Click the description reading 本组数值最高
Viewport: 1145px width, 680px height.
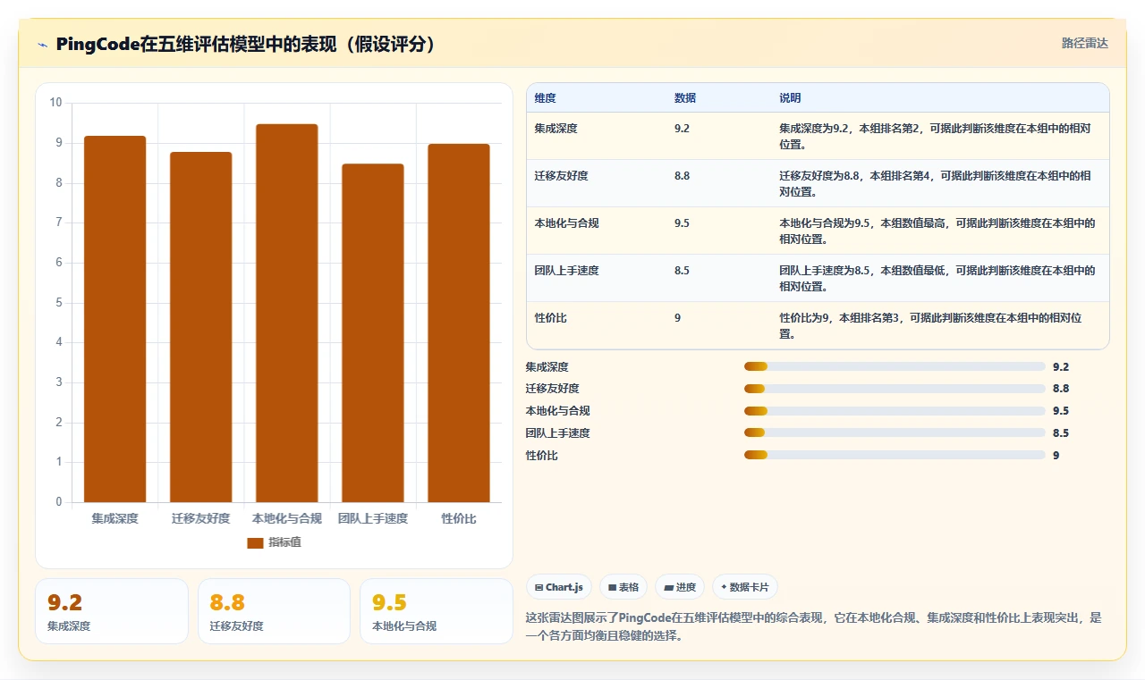point(937,231)
